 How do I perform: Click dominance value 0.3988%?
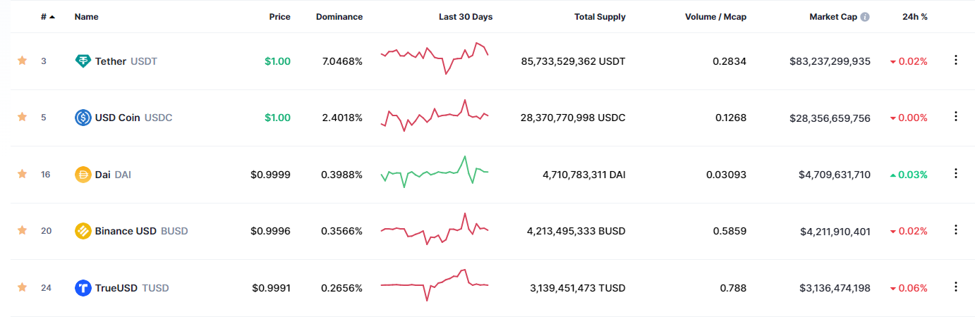[342, 174]
